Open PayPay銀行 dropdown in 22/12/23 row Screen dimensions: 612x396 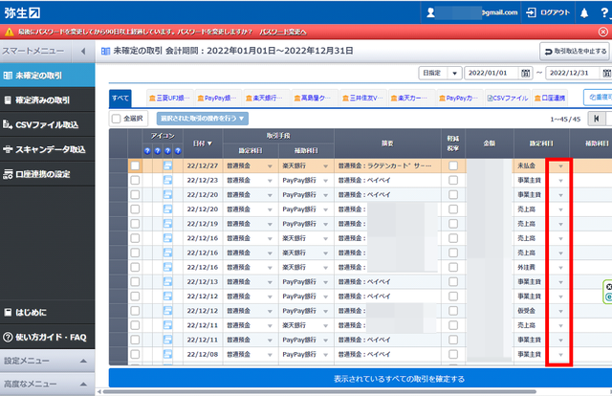(325, 181)
